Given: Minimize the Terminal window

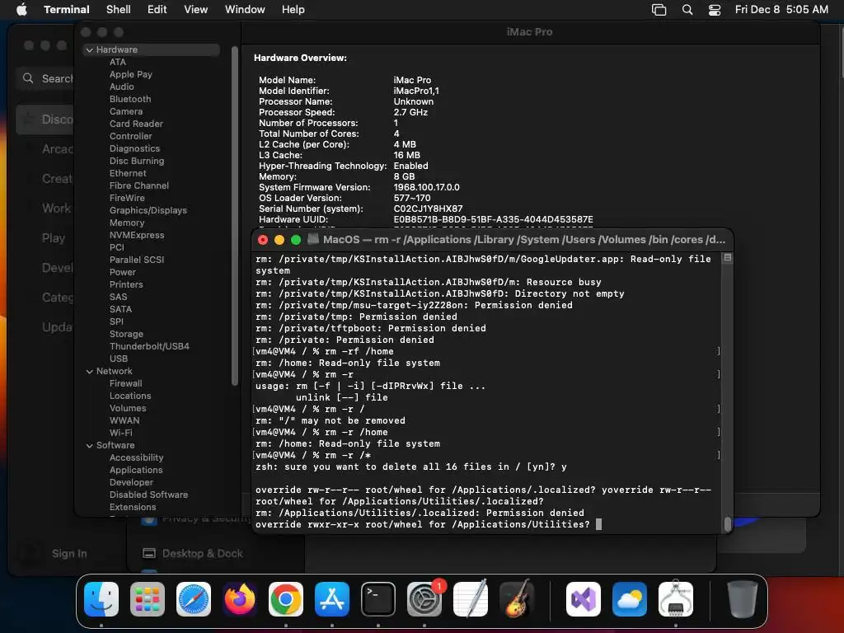Looking at the screenshot, I should coord(279,240).
